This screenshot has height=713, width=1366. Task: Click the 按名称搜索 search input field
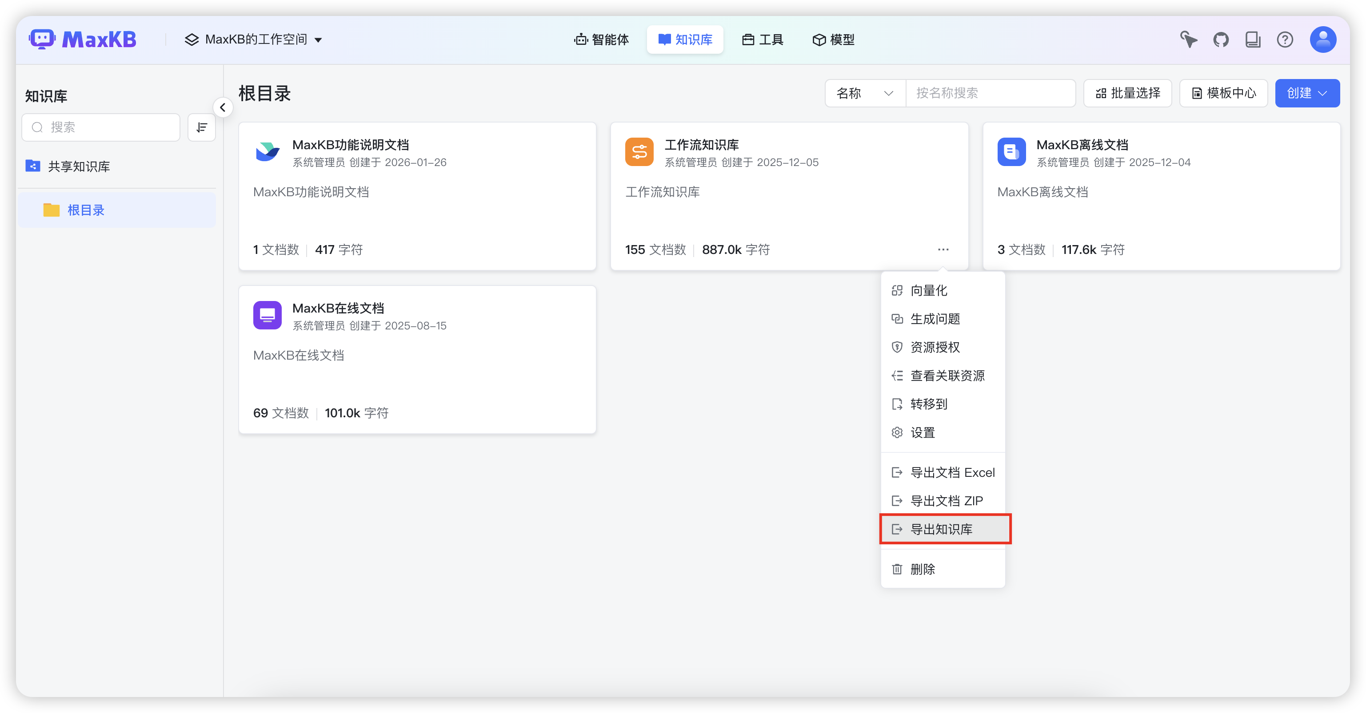pos(991,93)
